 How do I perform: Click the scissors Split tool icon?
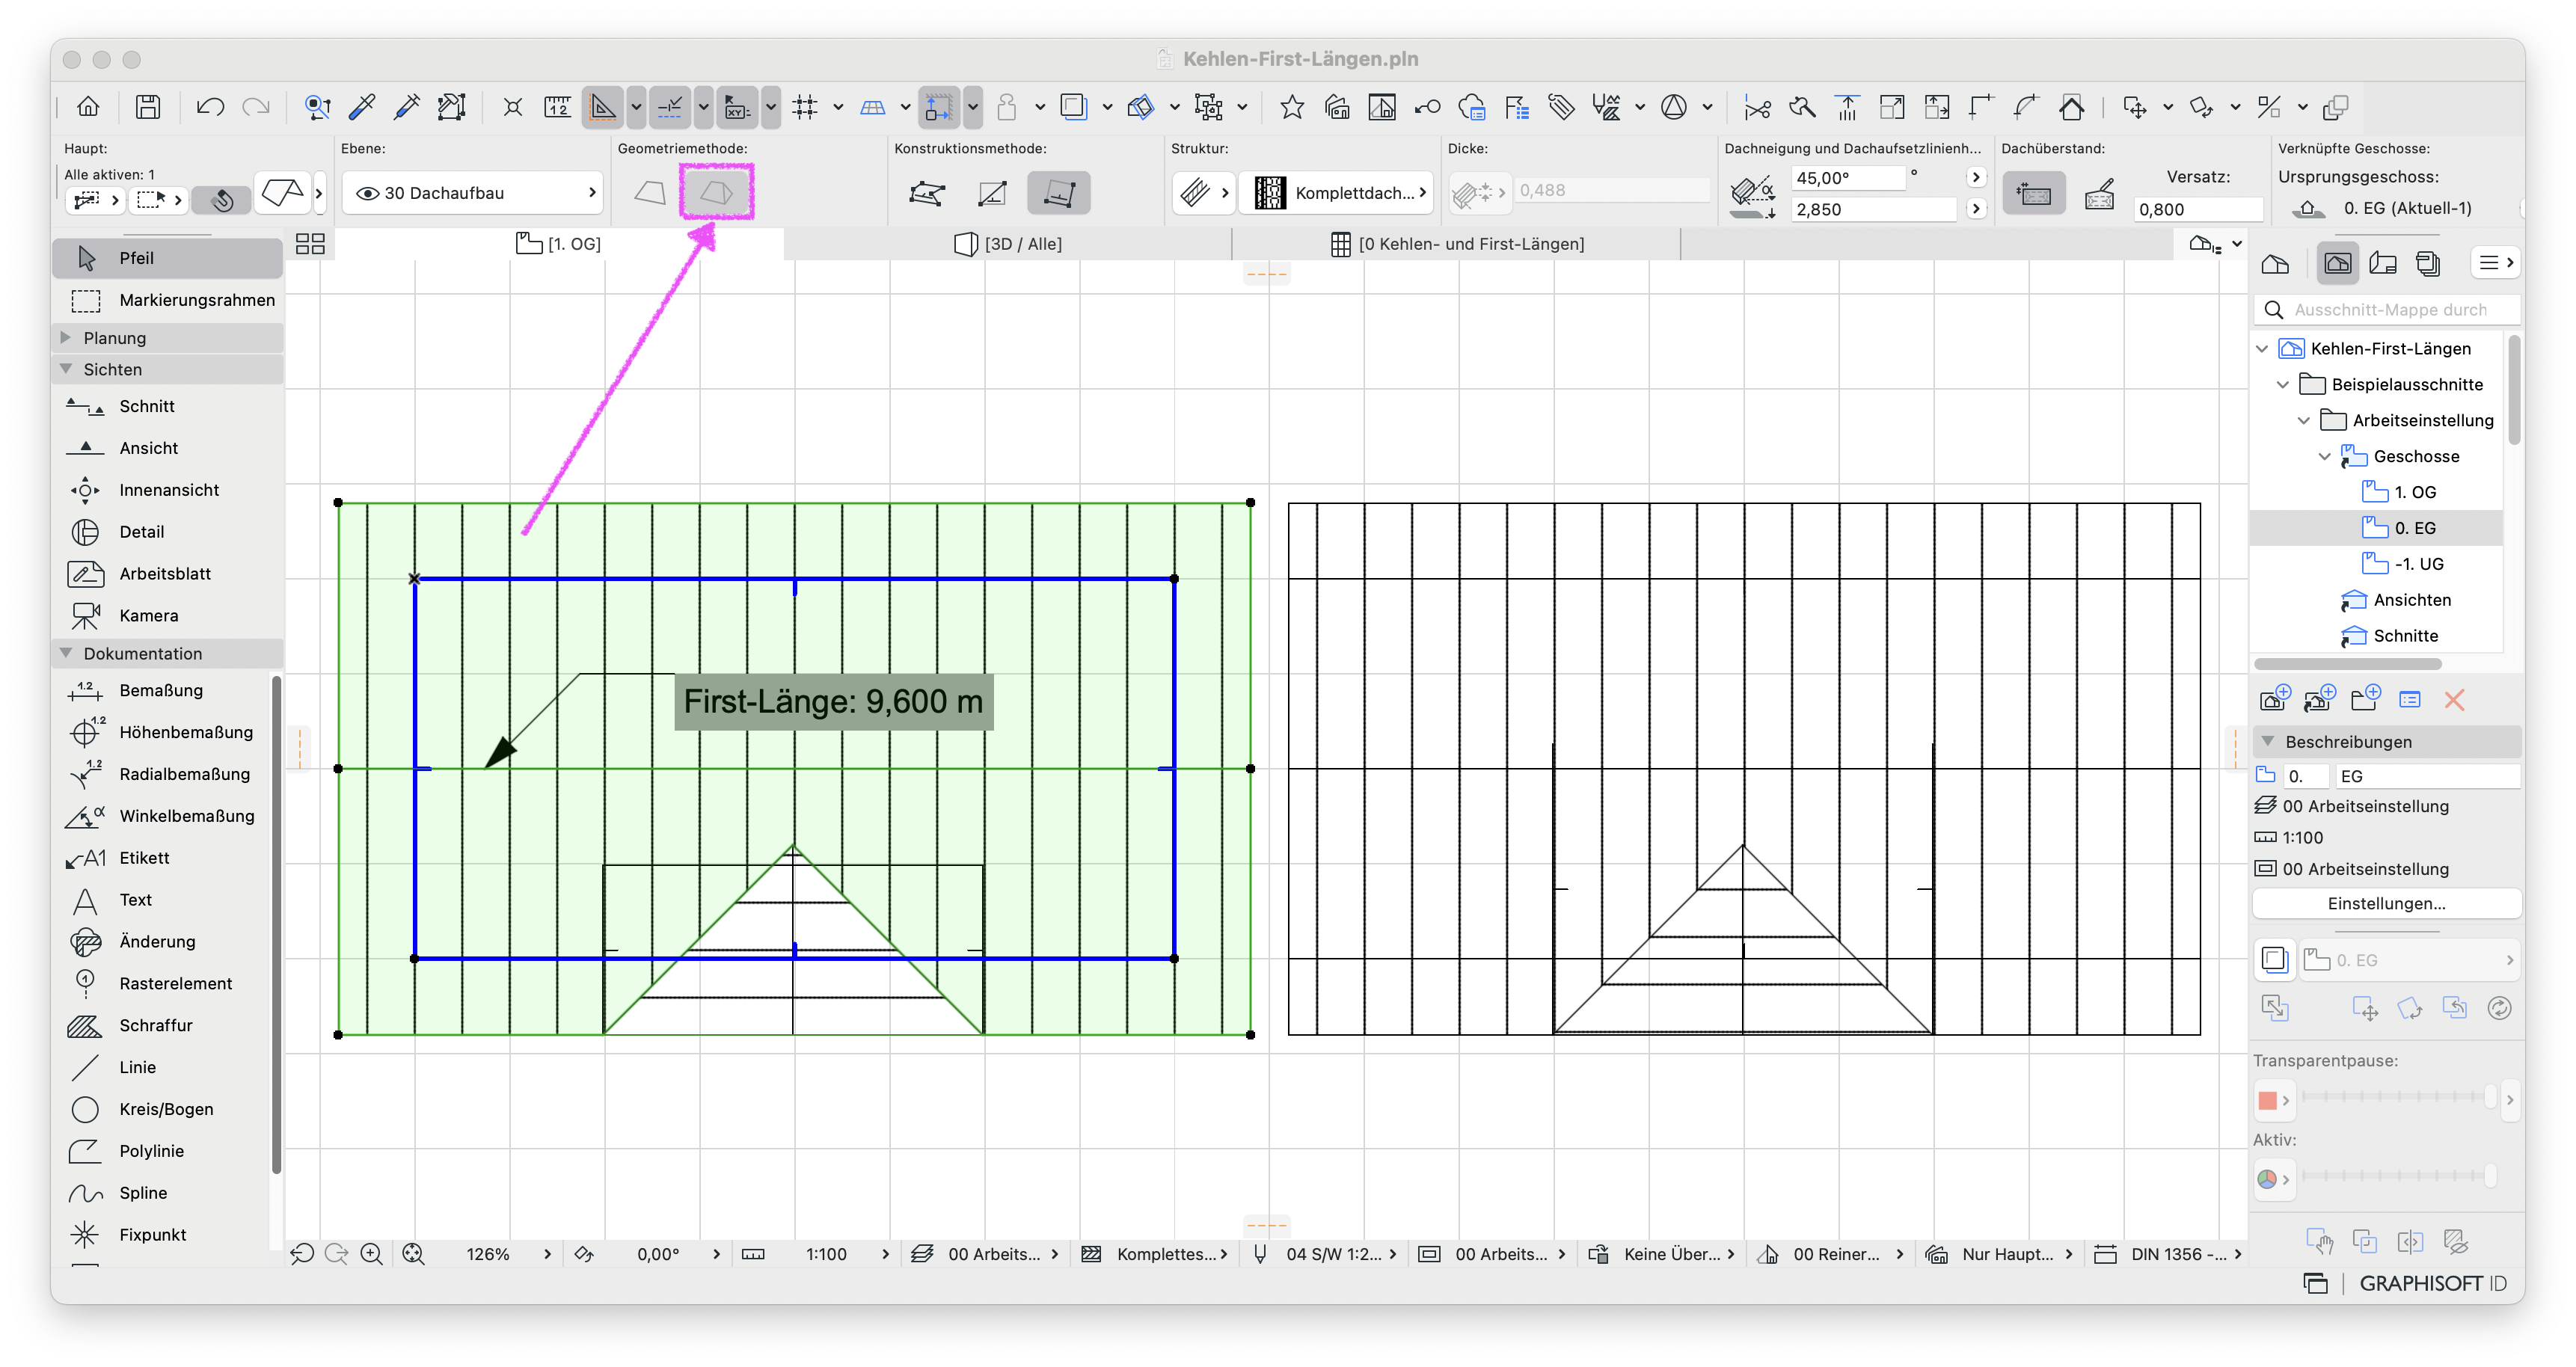[1756, 107]
